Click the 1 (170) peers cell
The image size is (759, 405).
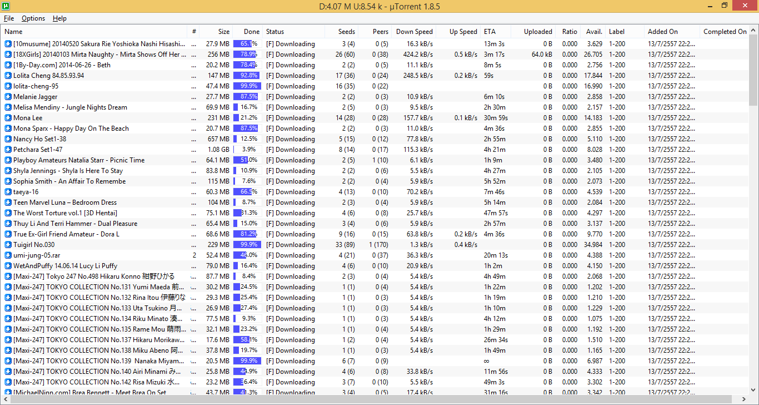tap(378, 245)
